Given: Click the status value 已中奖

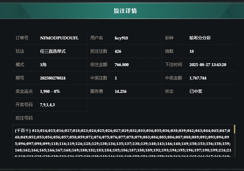Looking at the screenshot, I should (x=196, y=91).
